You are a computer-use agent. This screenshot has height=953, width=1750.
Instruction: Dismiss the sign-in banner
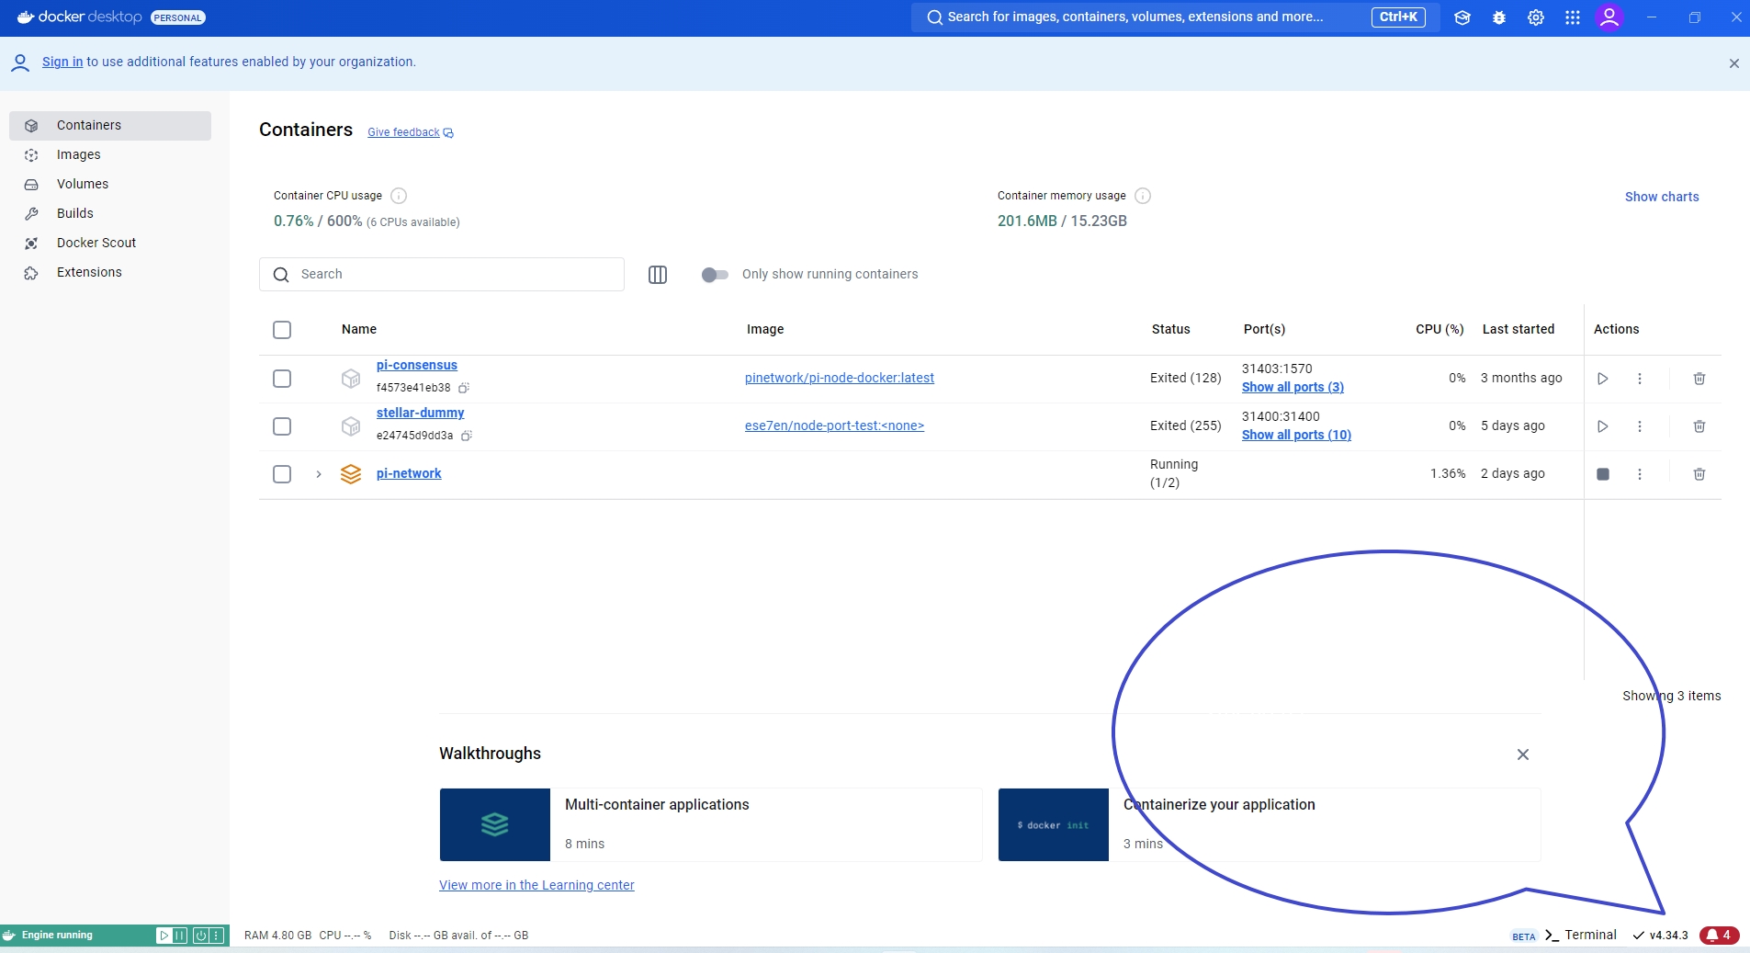[x=1734, y=63]
